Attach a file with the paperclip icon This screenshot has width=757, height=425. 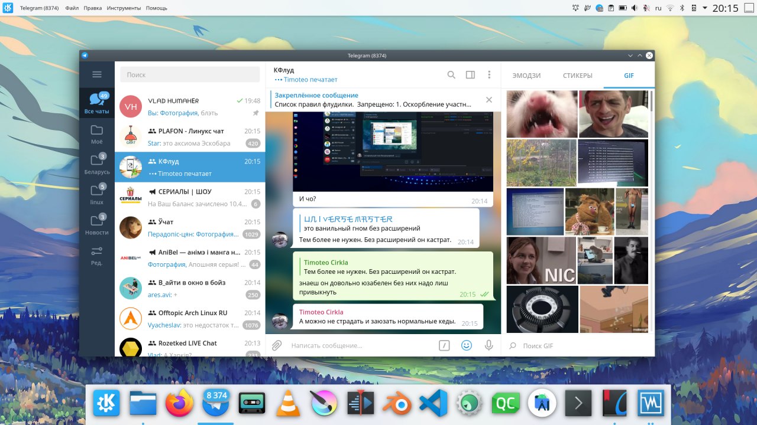tap(276, 345)
